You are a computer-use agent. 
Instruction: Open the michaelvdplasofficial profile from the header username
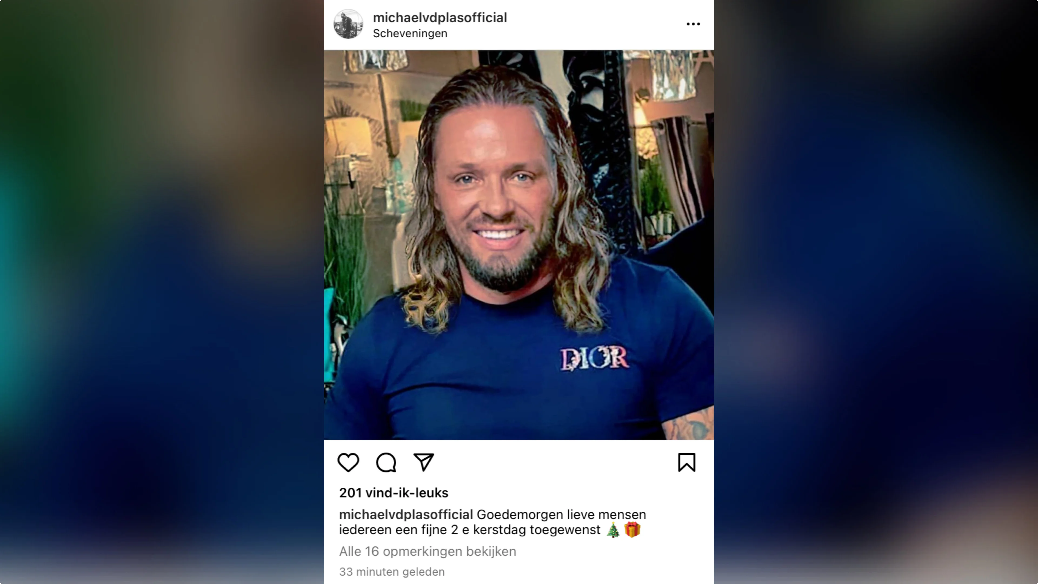point(440,18)
